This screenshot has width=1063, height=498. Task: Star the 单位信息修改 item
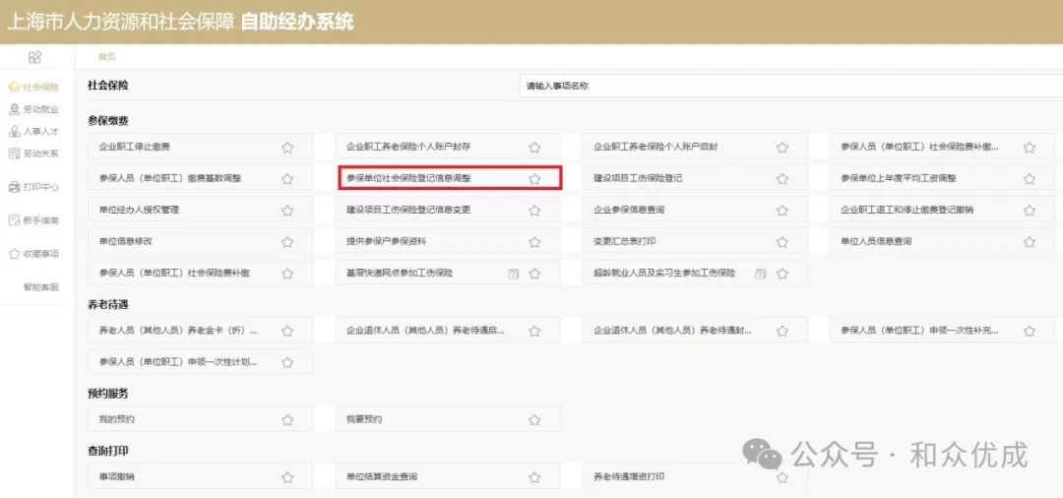(287, 242)
